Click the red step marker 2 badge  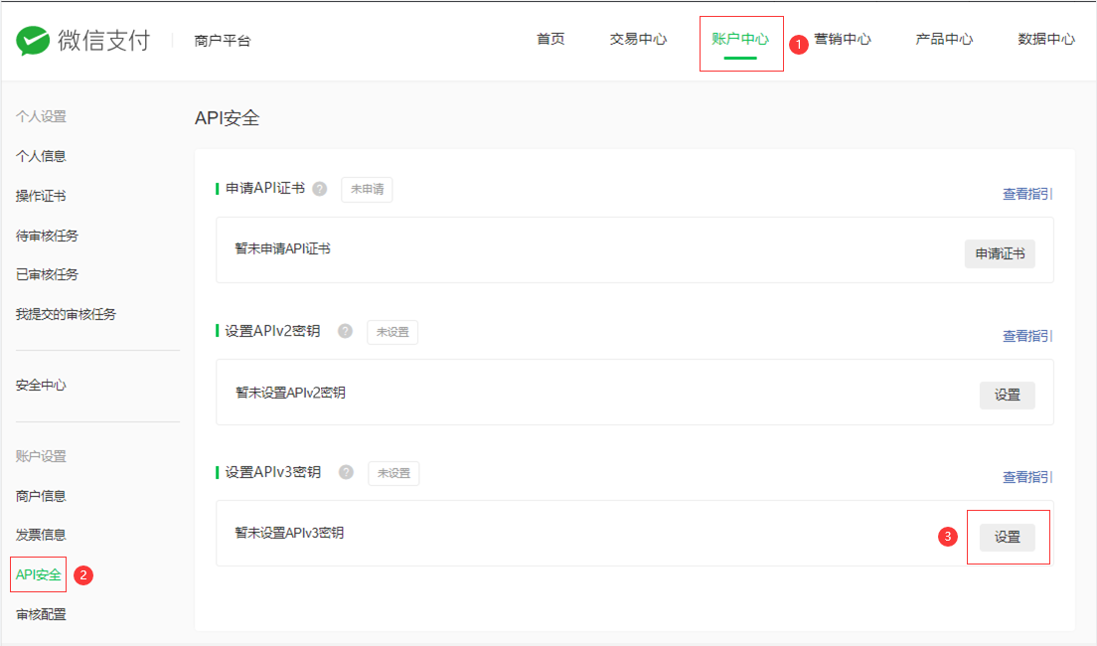[84, 574]
